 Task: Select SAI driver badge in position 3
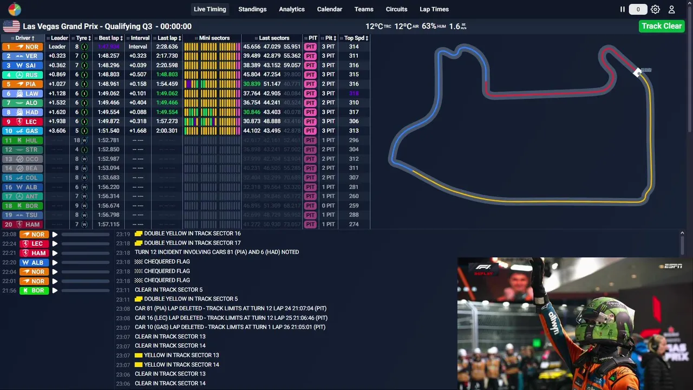pos(22,65)
